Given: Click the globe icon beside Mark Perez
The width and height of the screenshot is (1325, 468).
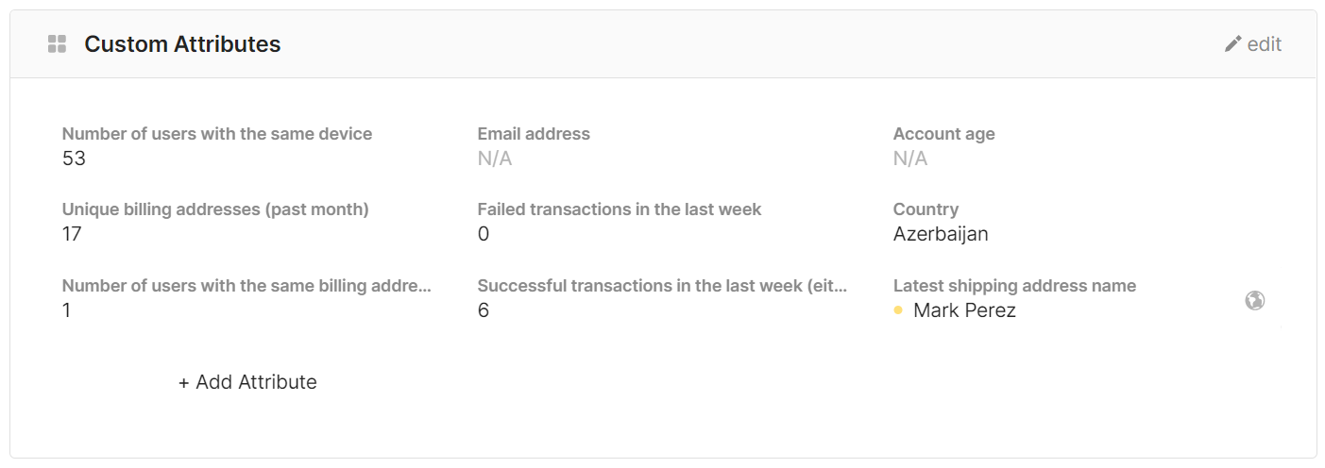Looking at the screenshot, I should point(1254,300).
